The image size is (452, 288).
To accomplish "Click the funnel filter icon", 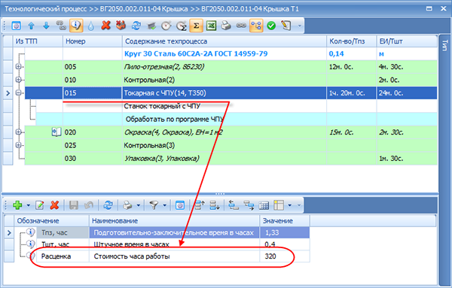I will coord(154,205).
